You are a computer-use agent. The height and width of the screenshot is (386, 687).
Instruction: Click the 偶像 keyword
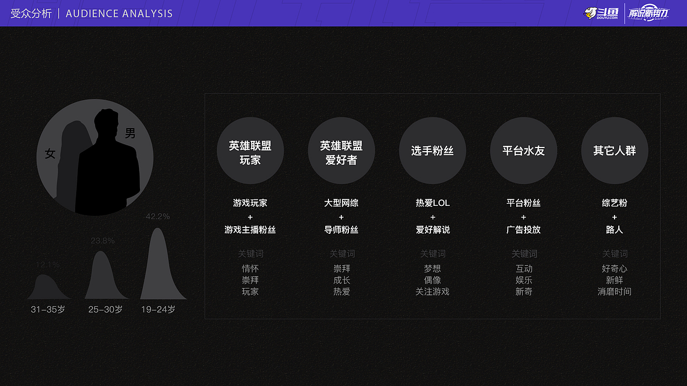[x=433, y=280]
